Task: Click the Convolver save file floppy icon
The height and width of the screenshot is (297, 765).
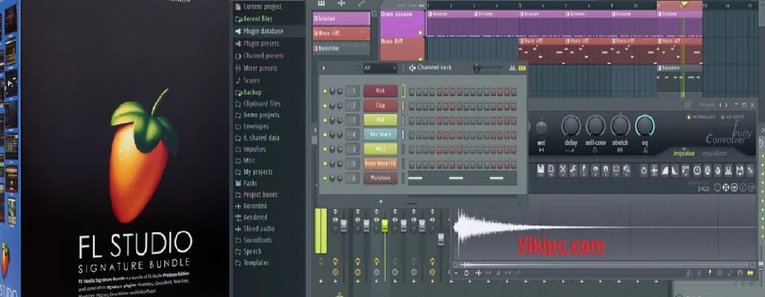Action: pyautogui.click(x=540, y=170)
